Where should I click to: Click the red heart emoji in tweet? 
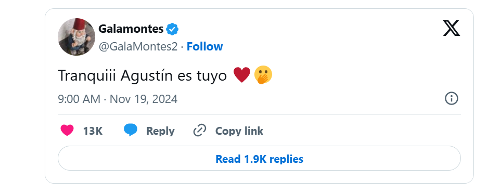(x=242, y=75)
